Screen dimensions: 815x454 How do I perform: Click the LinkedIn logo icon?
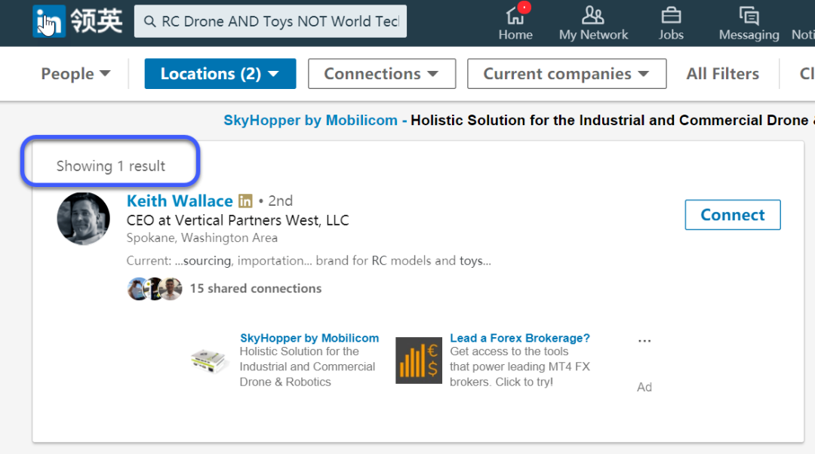tap(48, 22)
